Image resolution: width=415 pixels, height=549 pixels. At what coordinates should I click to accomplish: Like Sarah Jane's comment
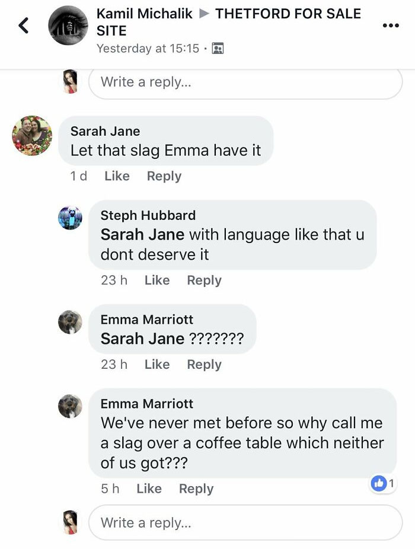pos(117,175)
